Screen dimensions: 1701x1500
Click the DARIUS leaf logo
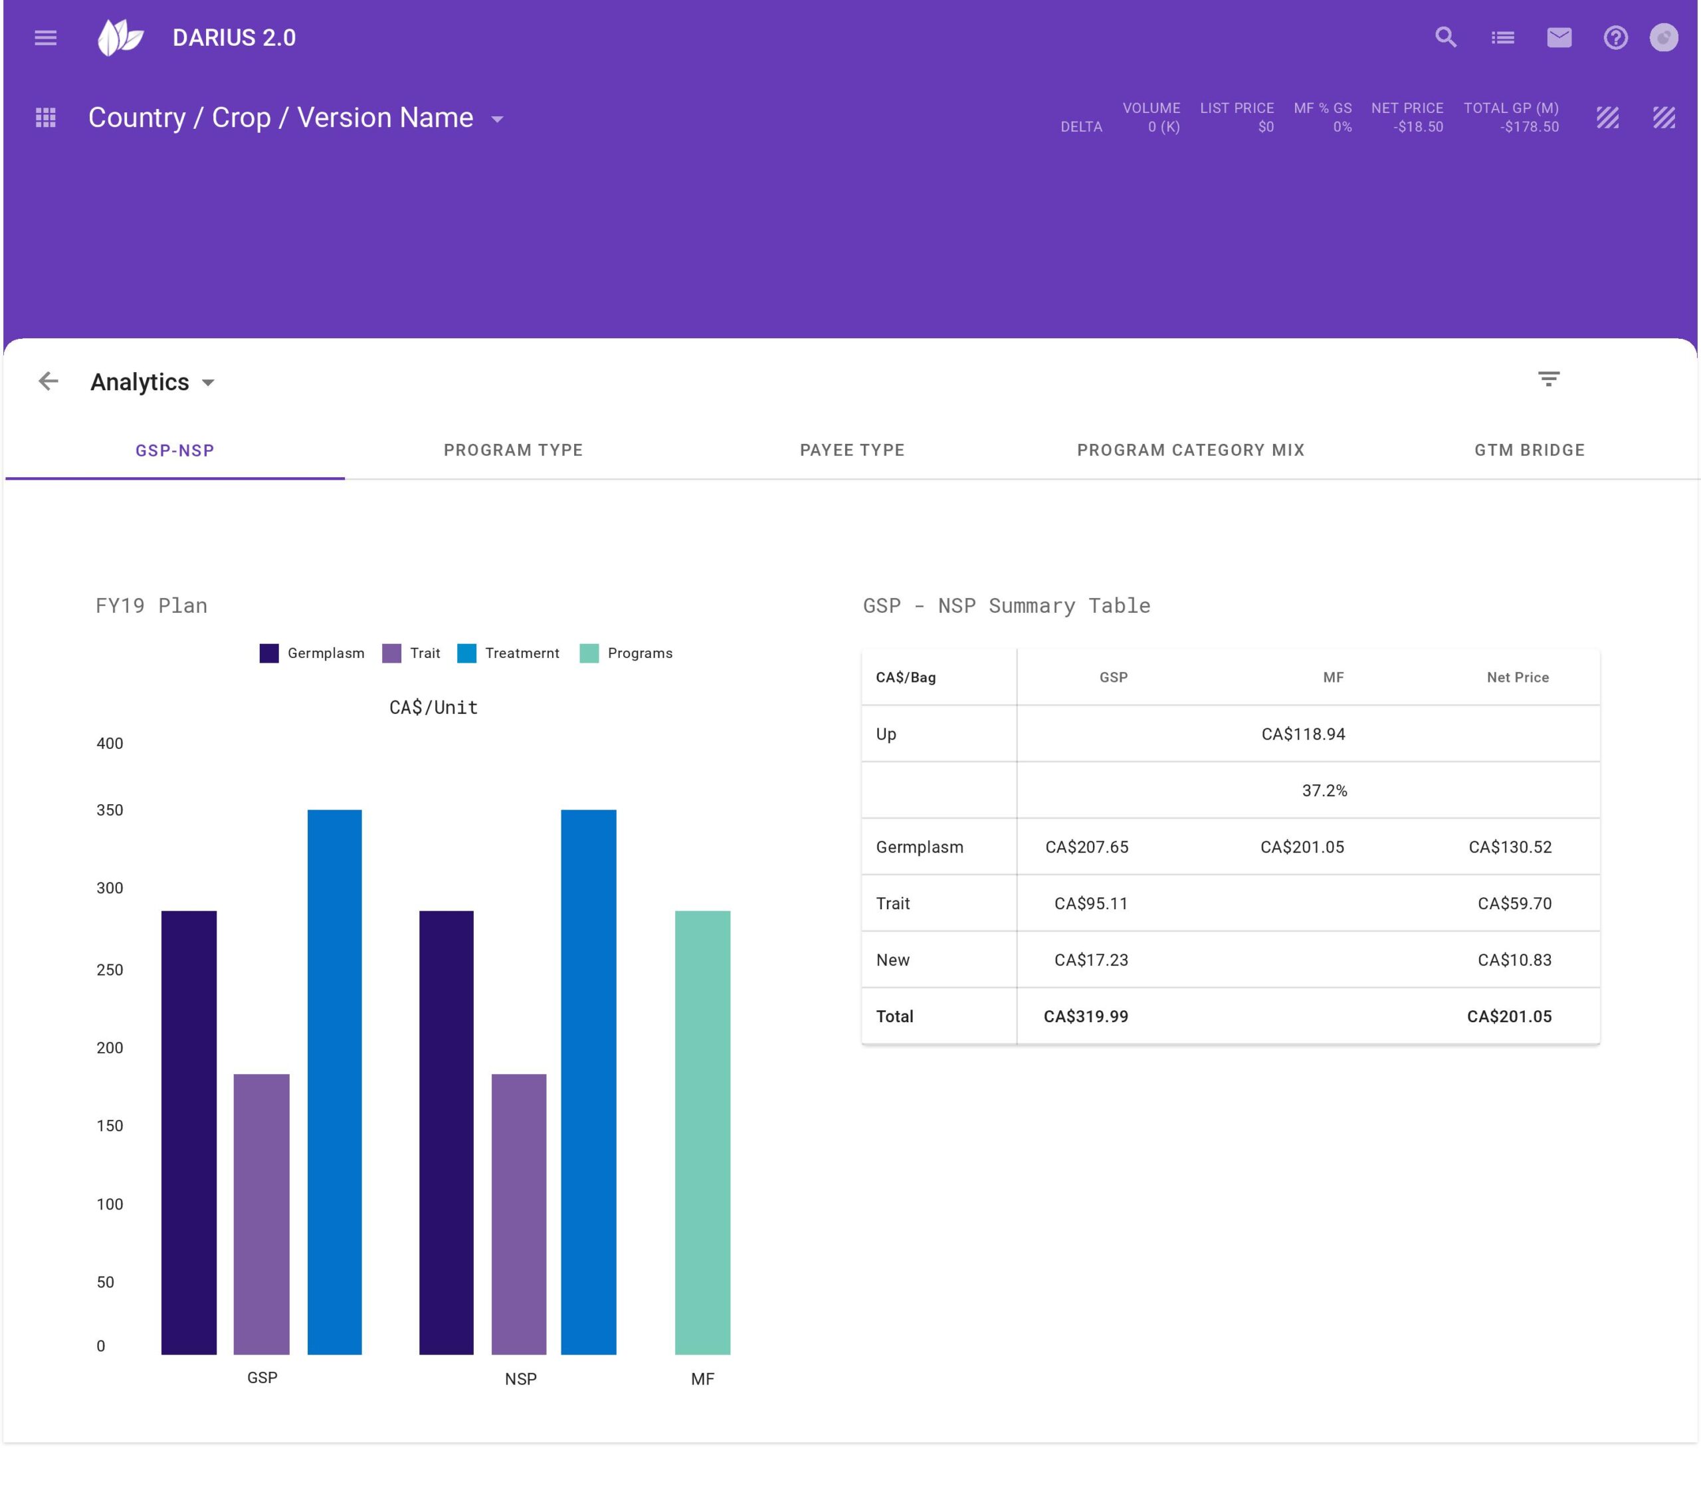tap(121, 37)
